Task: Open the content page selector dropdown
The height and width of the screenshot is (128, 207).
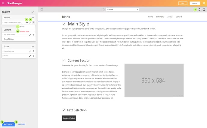Action: [x=122, y=10]
